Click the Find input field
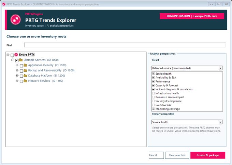This screenshot has width=232, height=165. click(125, 45)
